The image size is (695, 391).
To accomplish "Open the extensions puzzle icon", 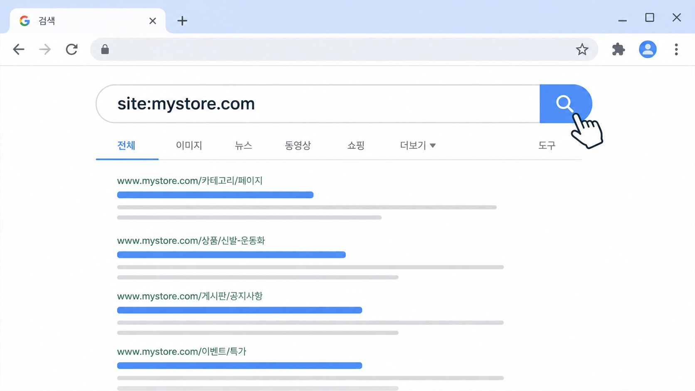I will click(619, 49).
